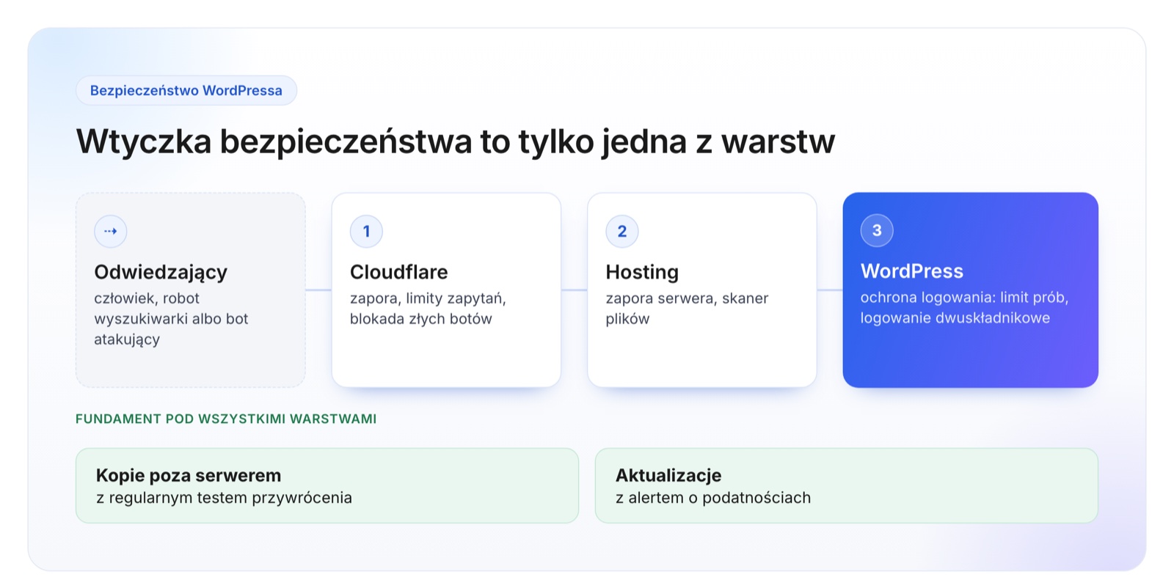Click text 'z alertem o podatnościach'
Screen dimensions: 1174x588
point(713,498)
